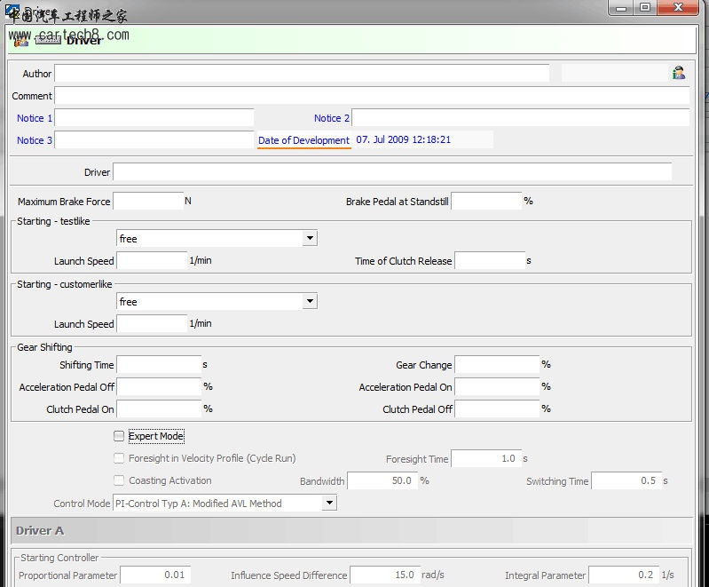Open the Starting - customerlike dropdown
This screenshot has width=709, height=587.
[x=309, y=301]
